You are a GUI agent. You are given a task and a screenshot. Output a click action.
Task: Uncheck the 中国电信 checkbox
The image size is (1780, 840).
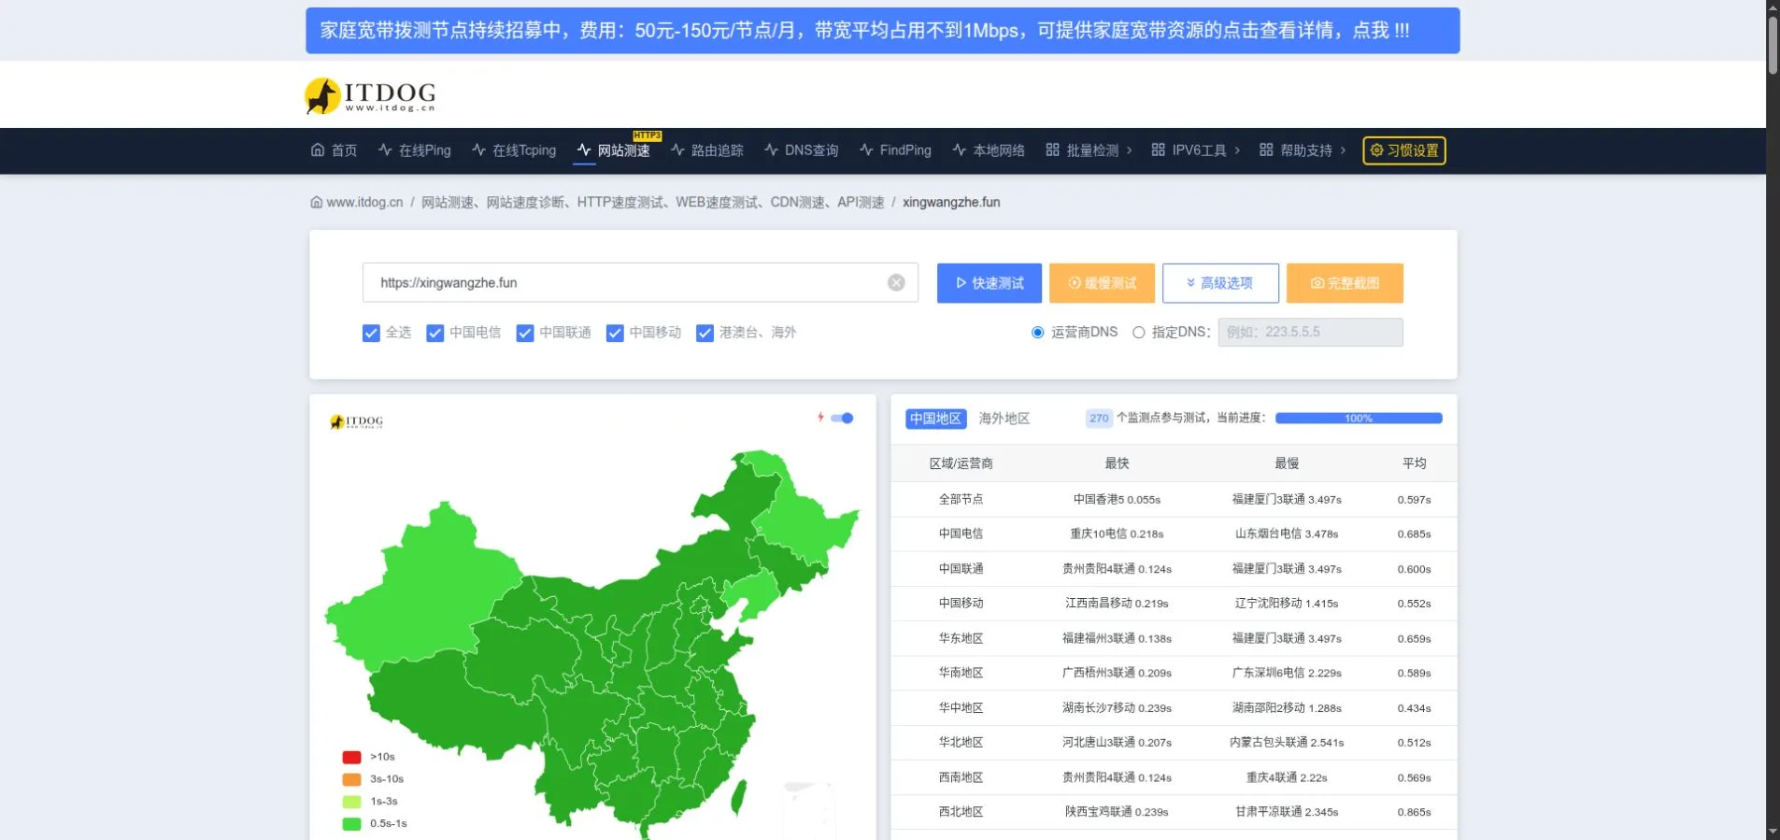(x=434, y=333)
